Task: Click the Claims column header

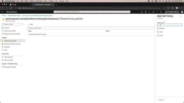Action: 108,31
